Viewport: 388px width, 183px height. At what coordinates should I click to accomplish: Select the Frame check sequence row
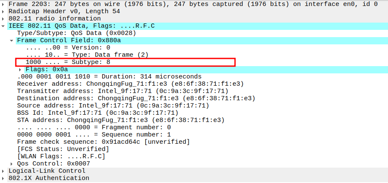[x=103, y=142]
